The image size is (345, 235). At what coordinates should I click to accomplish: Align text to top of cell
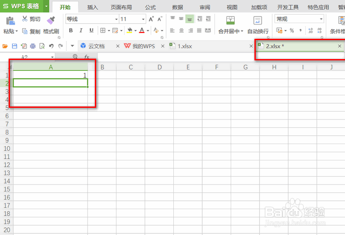tap(173, 19)
